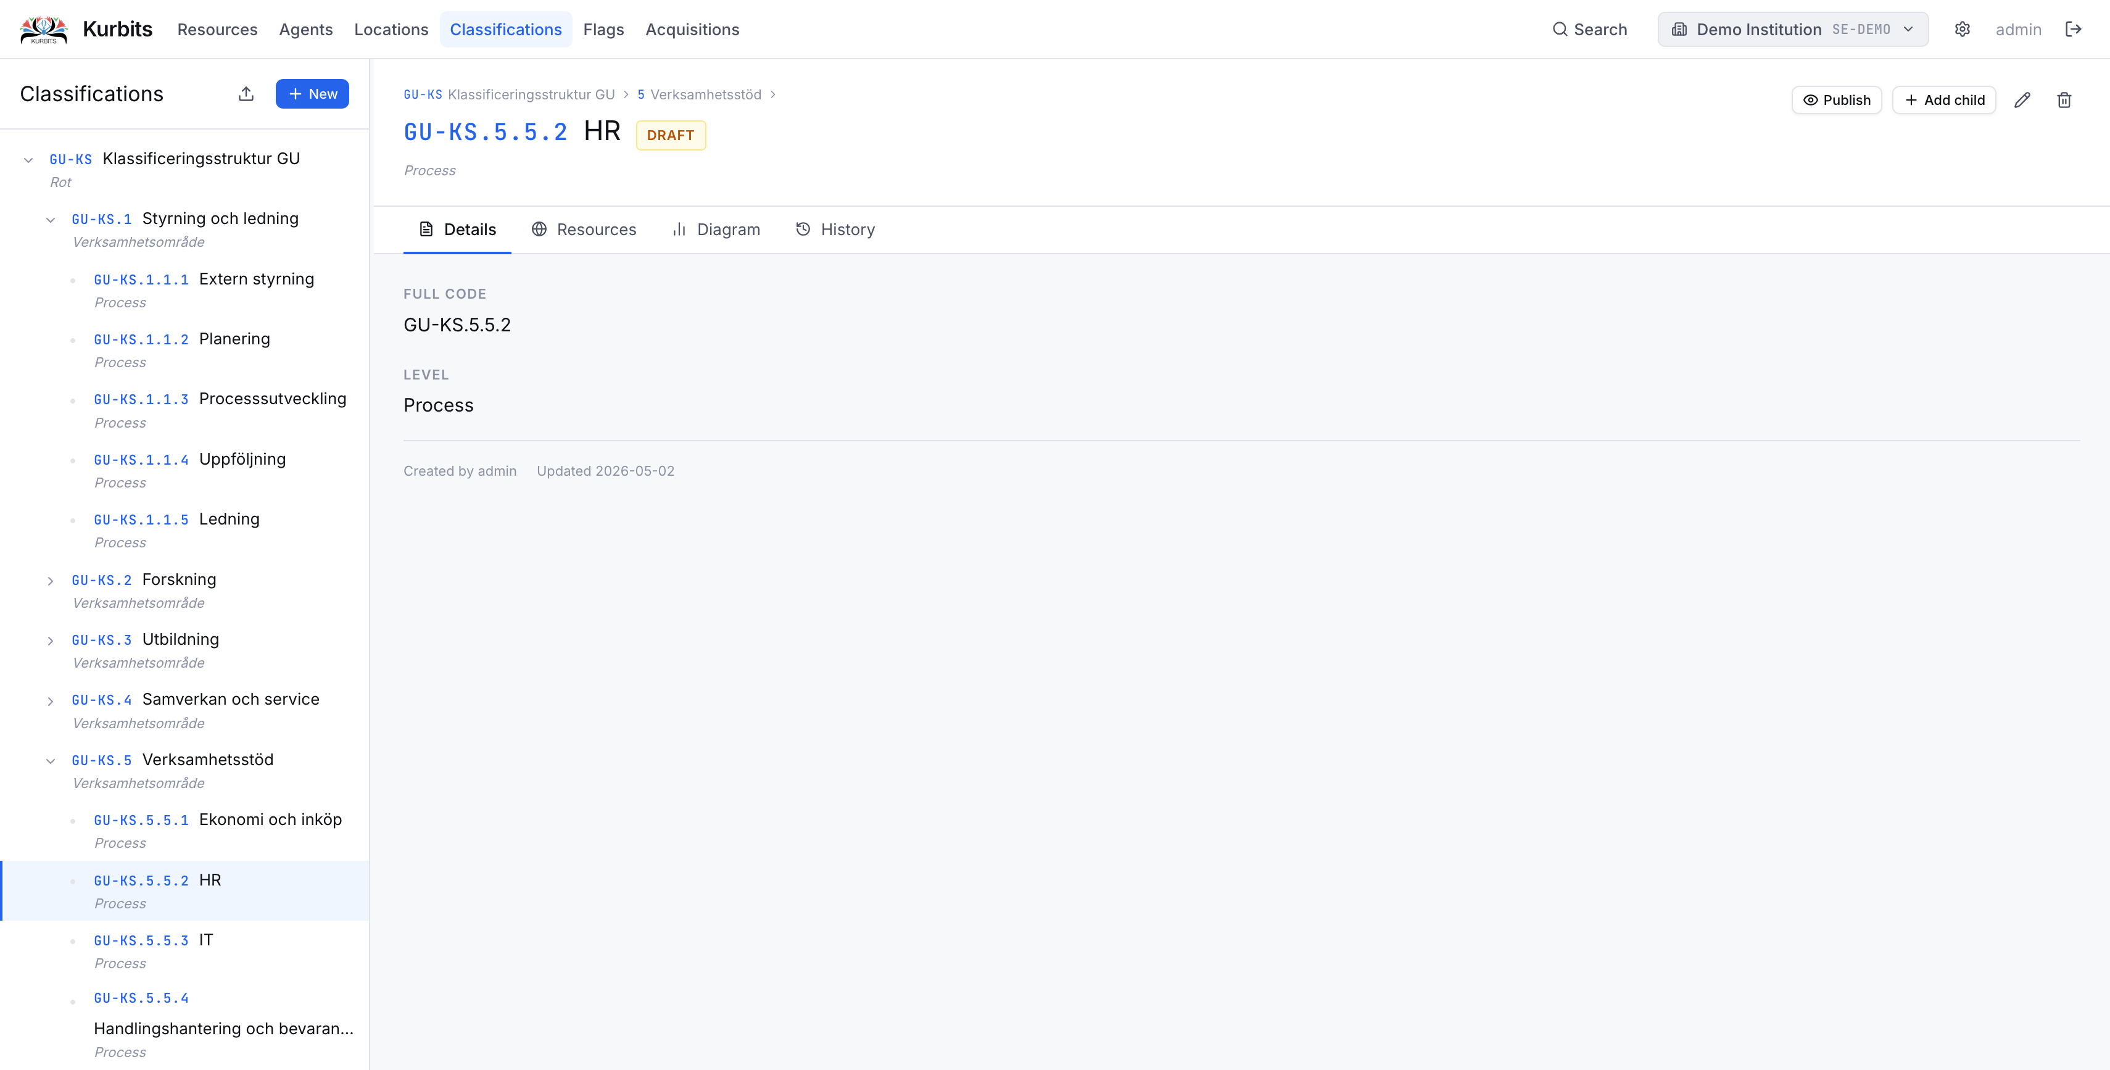Expand the GU-KS.4 Samverkan och service node
The height and width of the screenshot is (1070, 2110).
[x=51, y=702]
